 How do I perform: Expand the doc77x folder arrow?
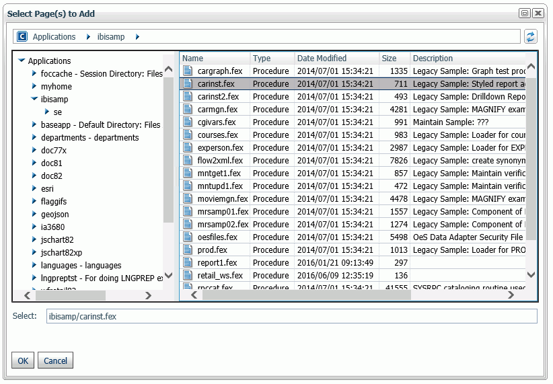click(34, 150)
